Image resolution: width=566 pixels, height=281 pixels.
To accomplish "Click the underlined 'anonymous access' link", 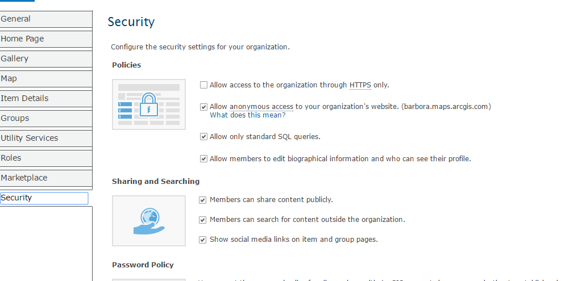I will tap(261, 106).
